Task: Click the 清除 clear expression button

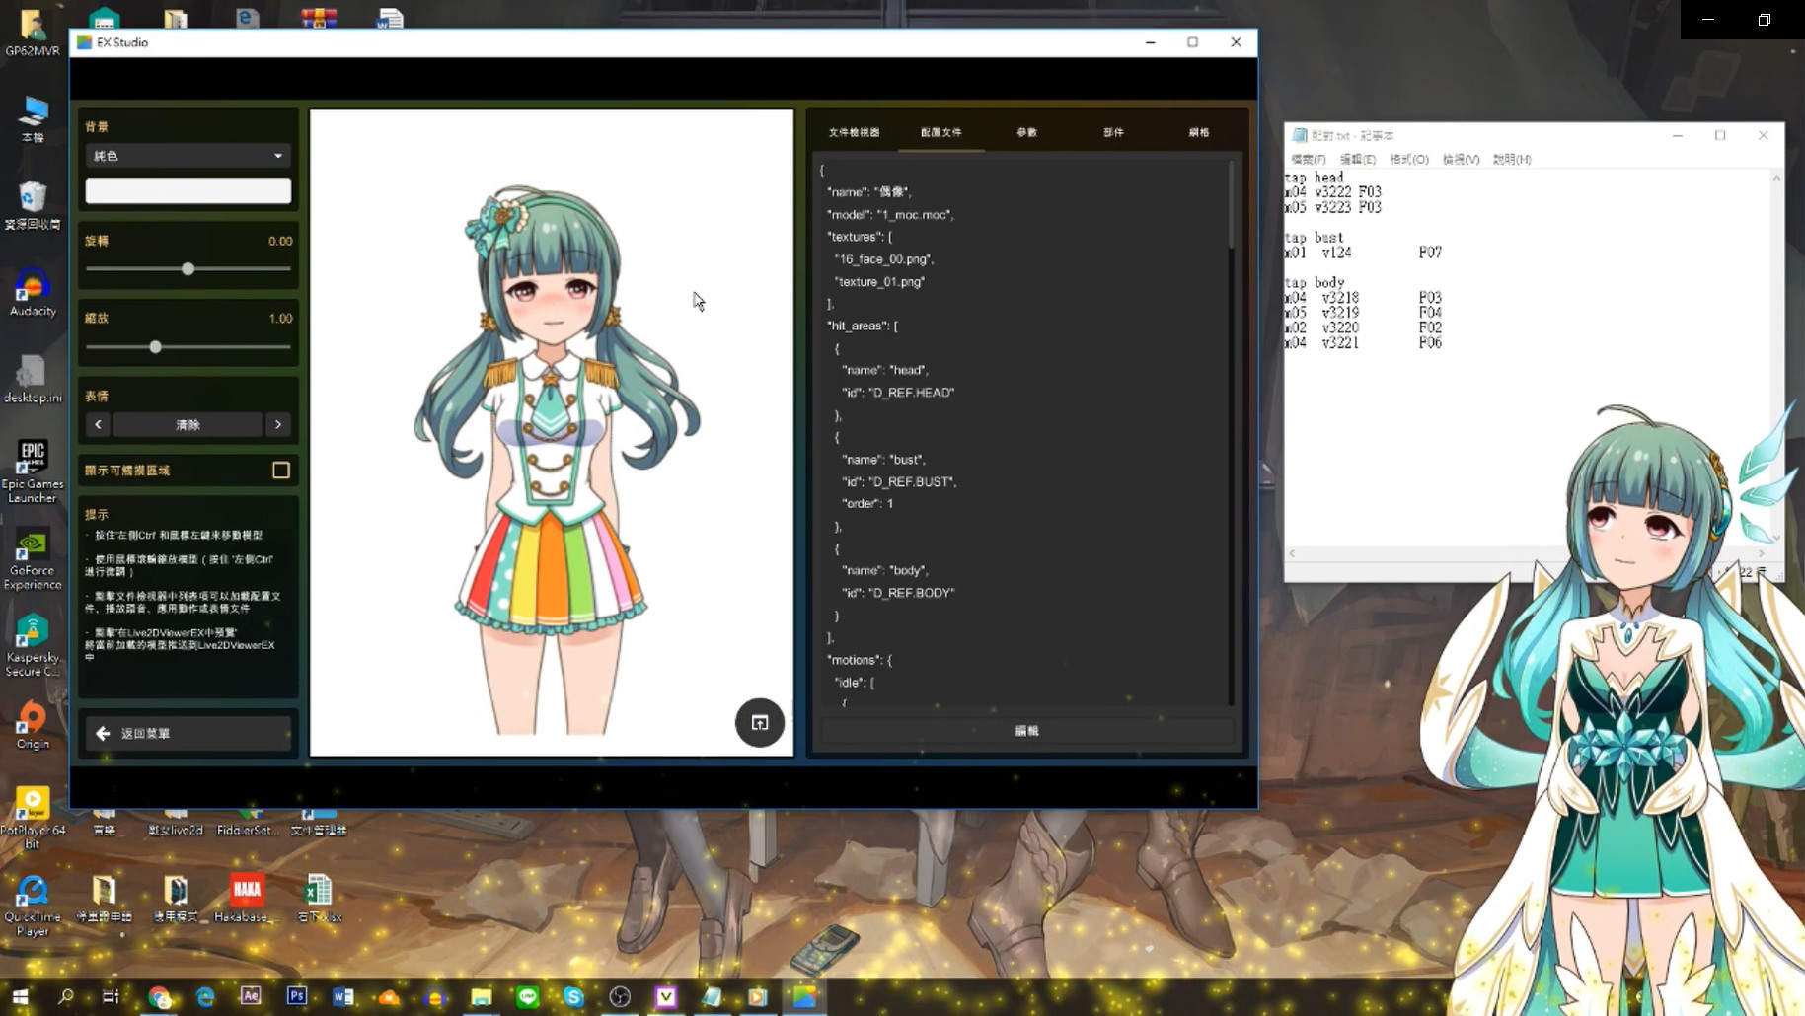Action: pyautogui.click(x=188, y=424)
